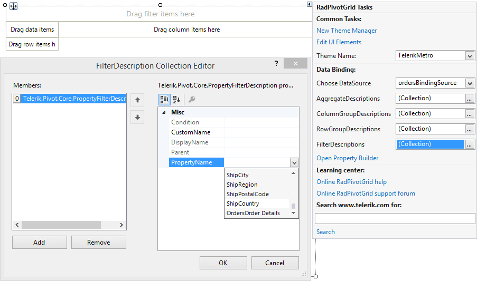The width and height of the screenshot is (477, 281).
Task: Collapse the Misc category
Action: (x=164, y=112)
